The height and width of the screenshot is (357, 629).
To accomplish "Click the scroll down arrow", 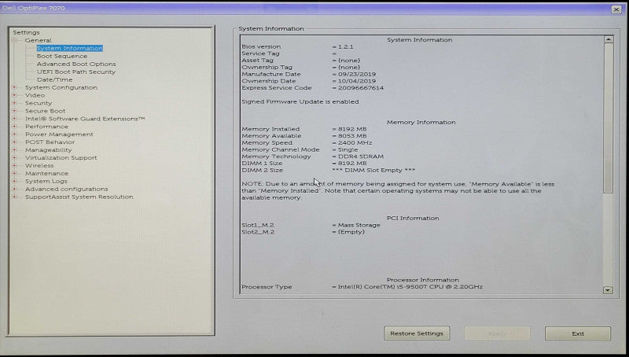I will click(x=608, y=290).
